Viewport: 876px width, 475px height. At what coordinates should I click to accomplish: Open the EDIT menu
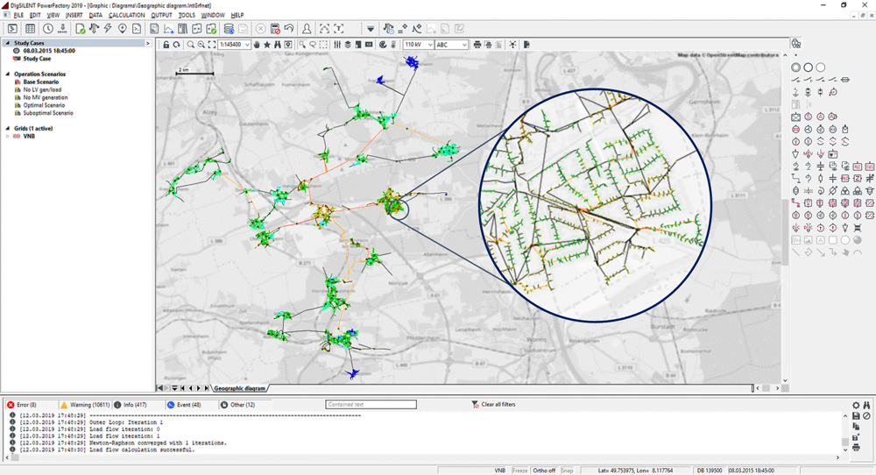(x=35, y=15)
